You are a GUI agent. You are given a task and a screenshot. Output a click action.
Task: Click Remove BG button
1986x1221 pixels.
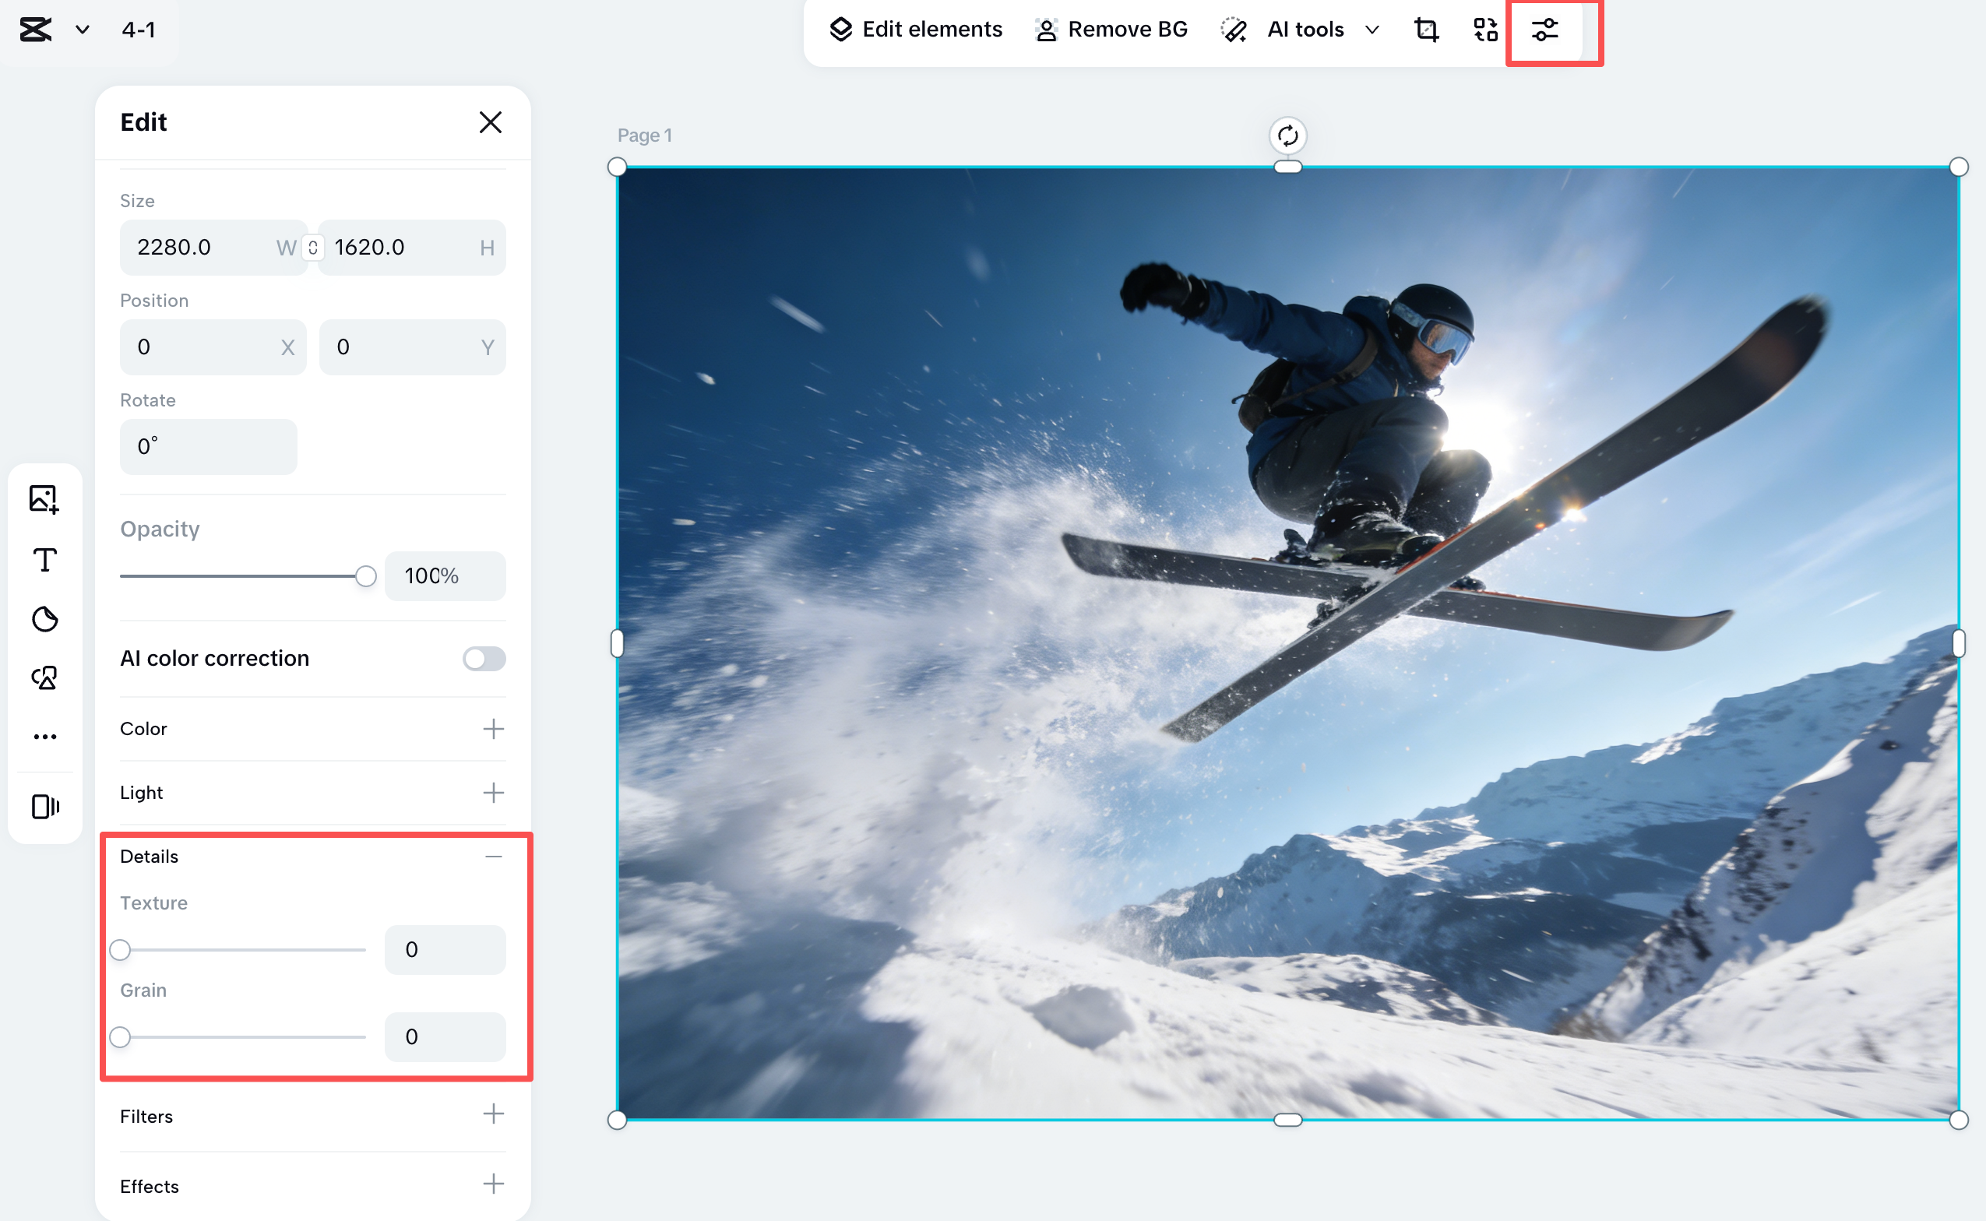[1111, 30]
